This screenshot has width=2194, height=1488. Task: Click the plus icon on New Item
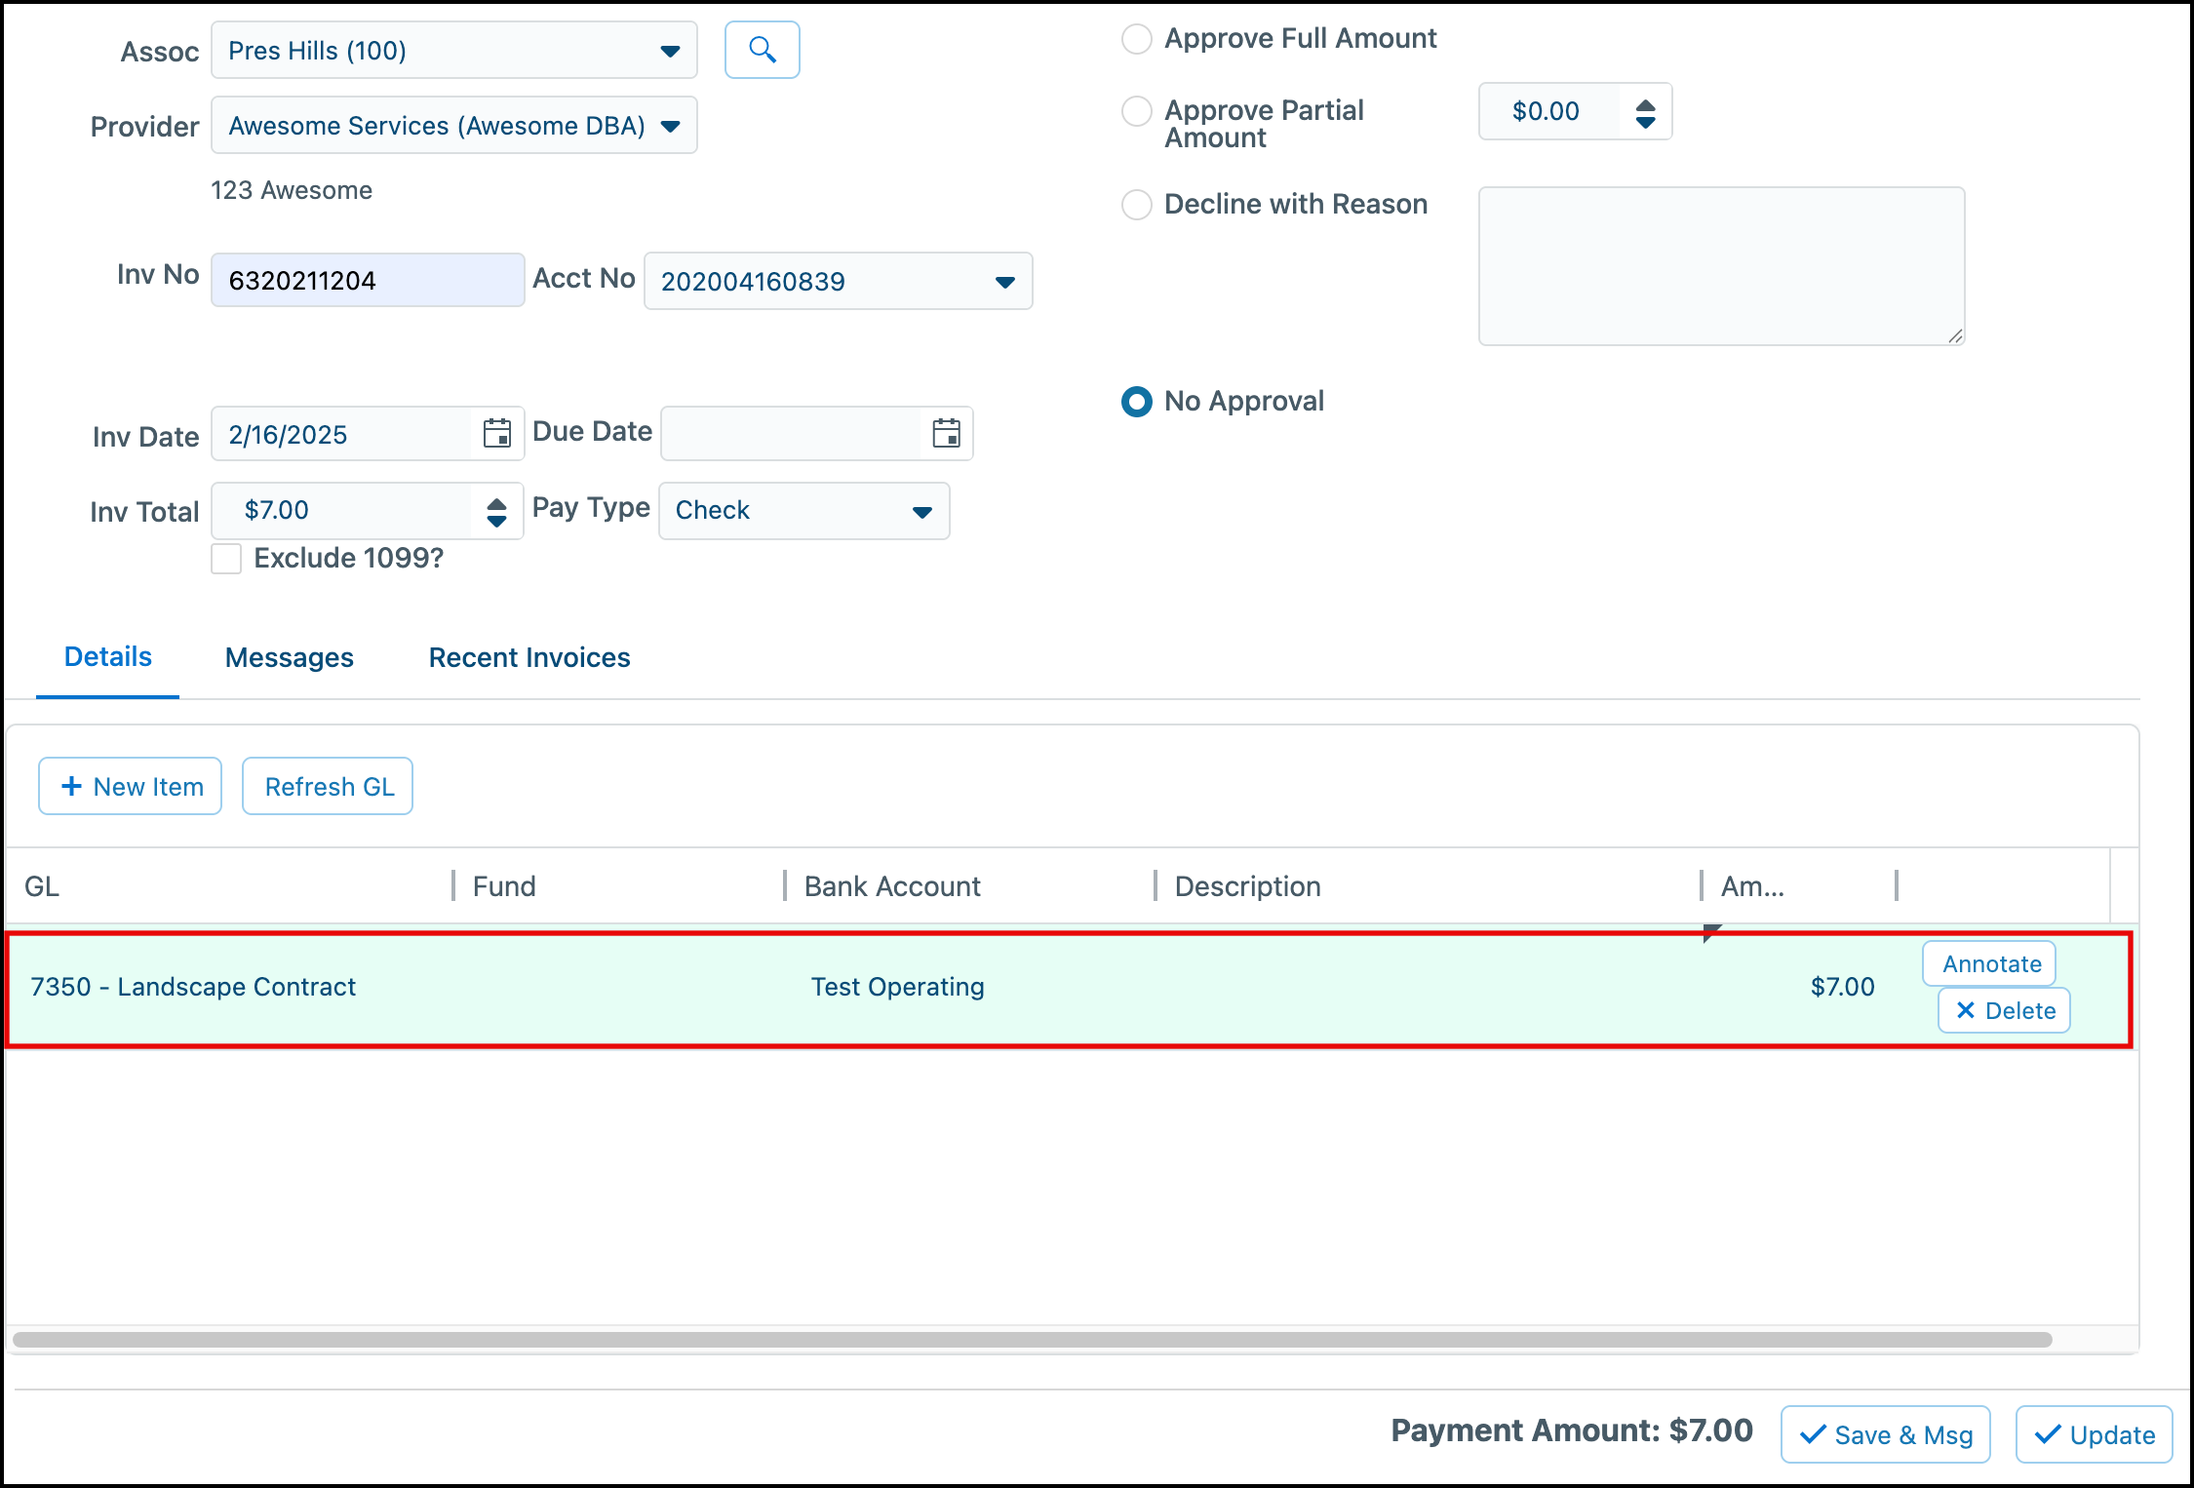[x=71, y=785]
